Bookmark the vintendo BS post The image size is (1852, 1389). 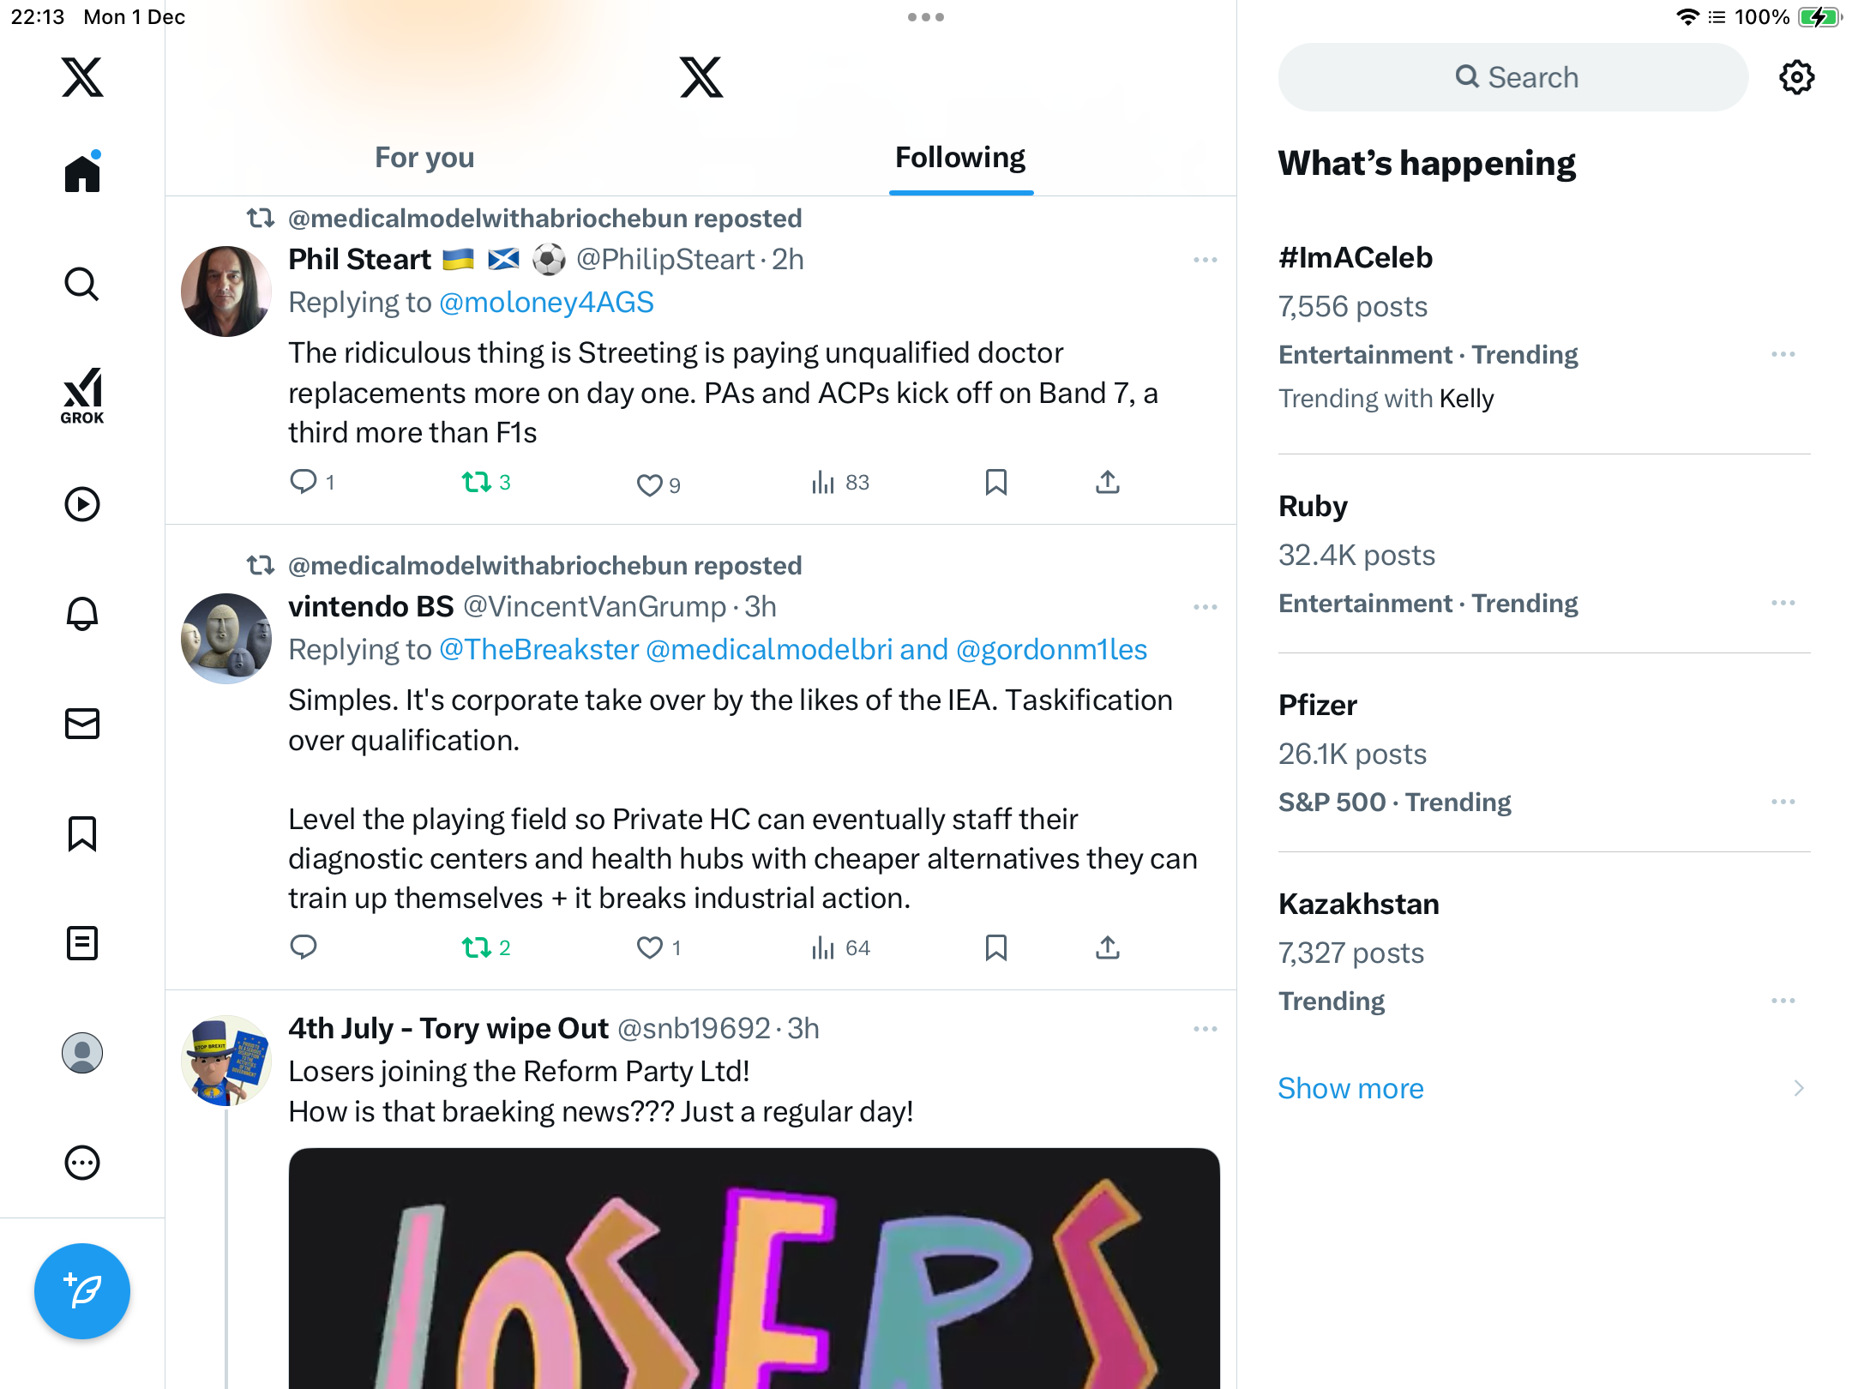[995, 947]
